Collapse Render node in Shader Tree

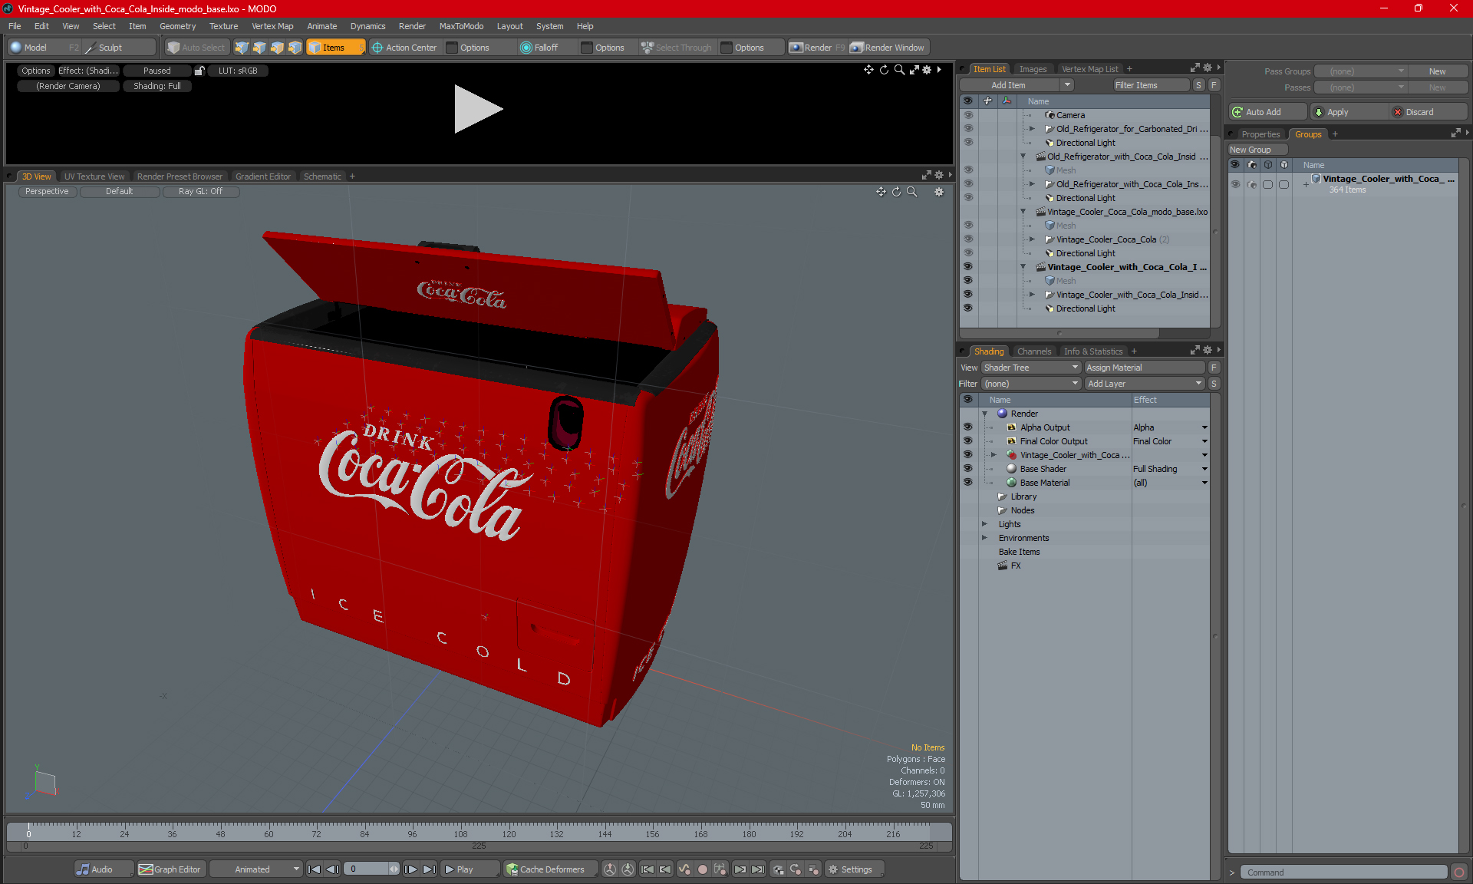984,414
